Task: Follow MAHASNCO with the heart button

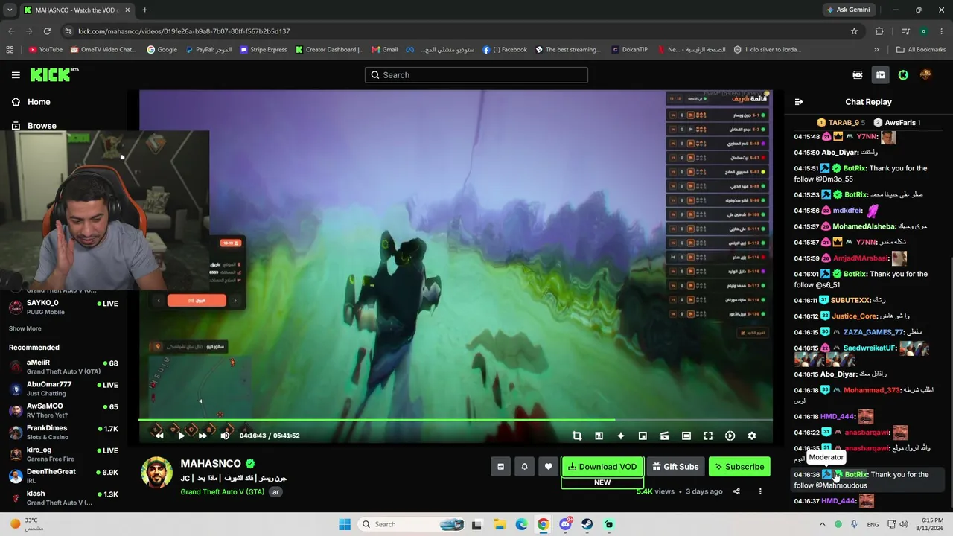Action: pyautogui.click(x=548, y=467)
